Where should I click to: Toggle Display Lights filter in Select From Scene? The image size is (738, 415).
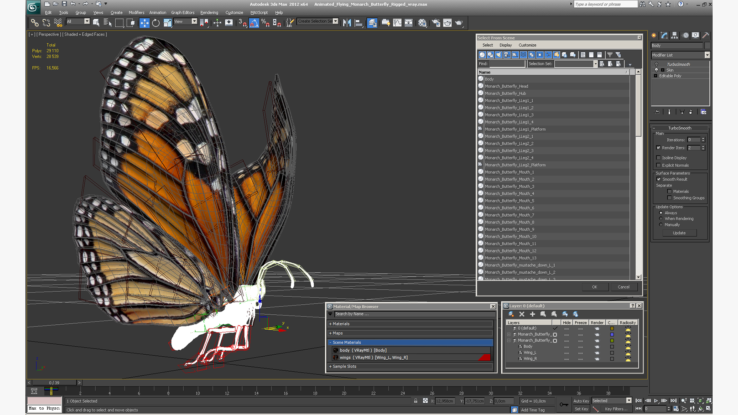click(x=499, y=55)
